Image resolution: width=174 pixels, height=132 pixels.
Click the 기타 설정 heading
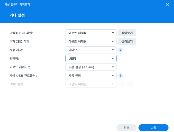click(17, 15)
